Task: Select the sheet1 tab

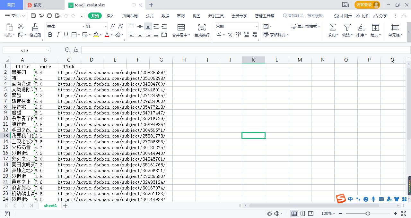Action: click(50, 205)
